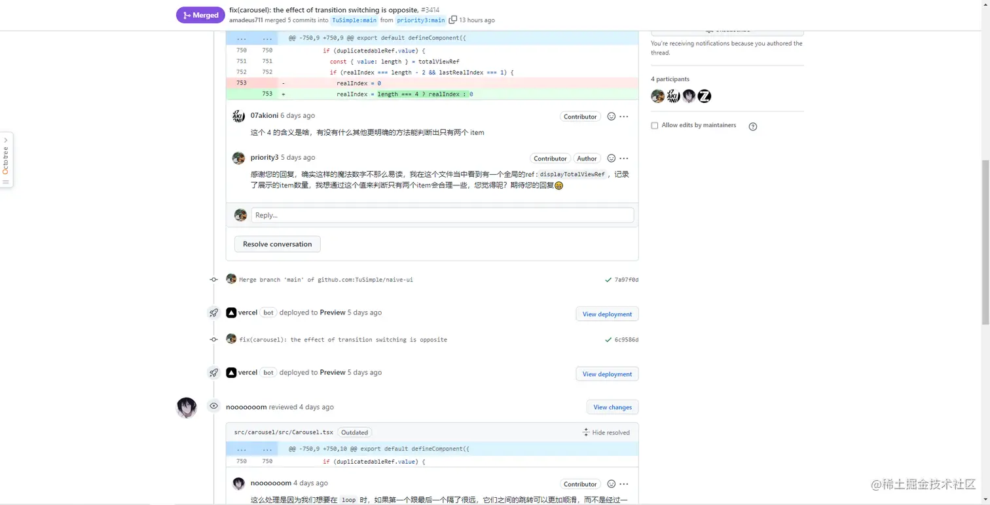Image resolution: width=990 pixels, height=505 pixels.
Task: Open nooooooom's small avatar in the review comment
Action: point(239,484)
